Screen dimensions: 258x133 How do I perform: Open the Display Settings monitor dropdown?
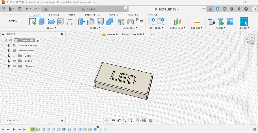(138, 120)
